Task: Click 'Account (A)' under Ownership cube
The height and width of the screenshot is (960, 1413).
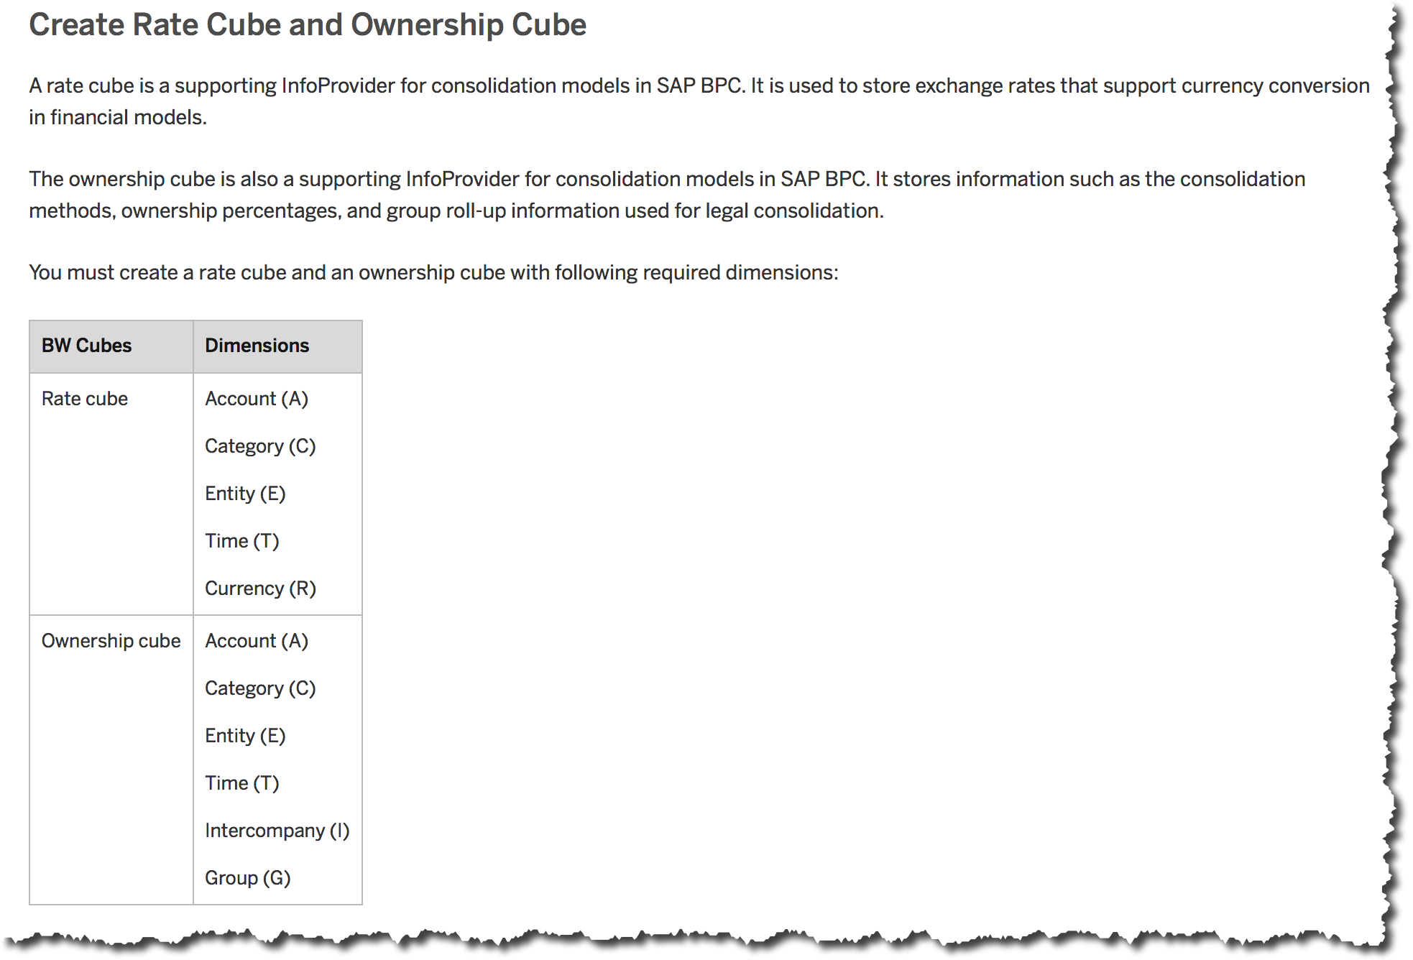Action: [x=257, y=641]
